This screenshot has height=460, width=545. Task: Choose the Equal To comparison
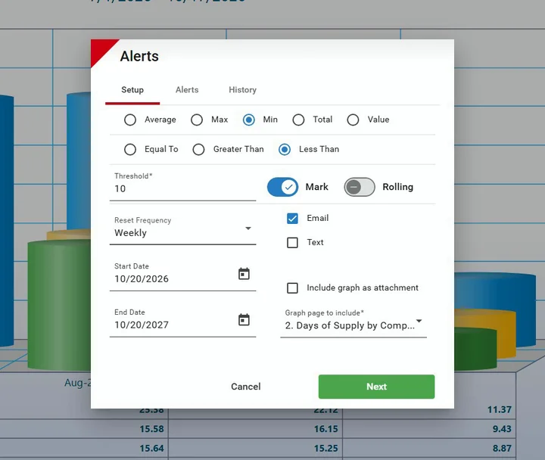click(130, 150)
